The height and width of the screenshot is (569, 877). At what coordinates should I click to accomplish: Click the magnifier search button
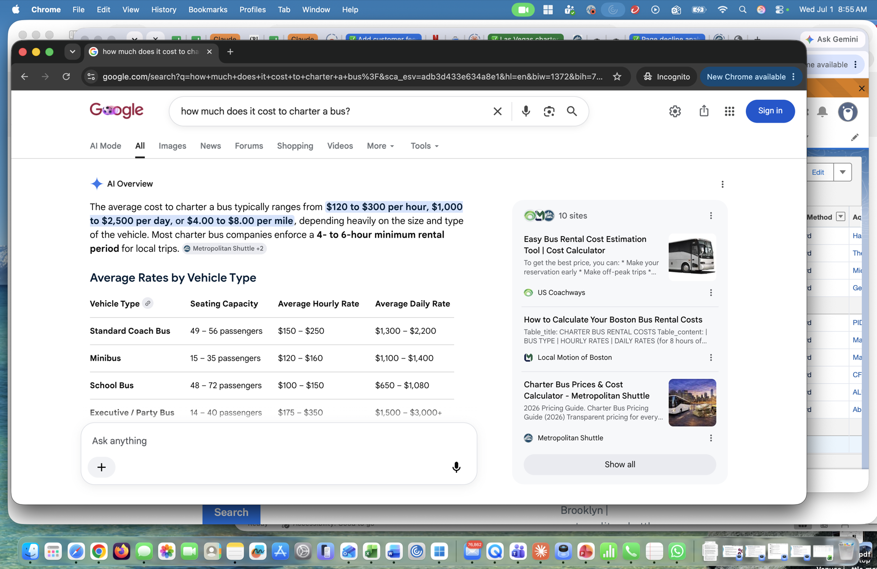coord(572,111)
